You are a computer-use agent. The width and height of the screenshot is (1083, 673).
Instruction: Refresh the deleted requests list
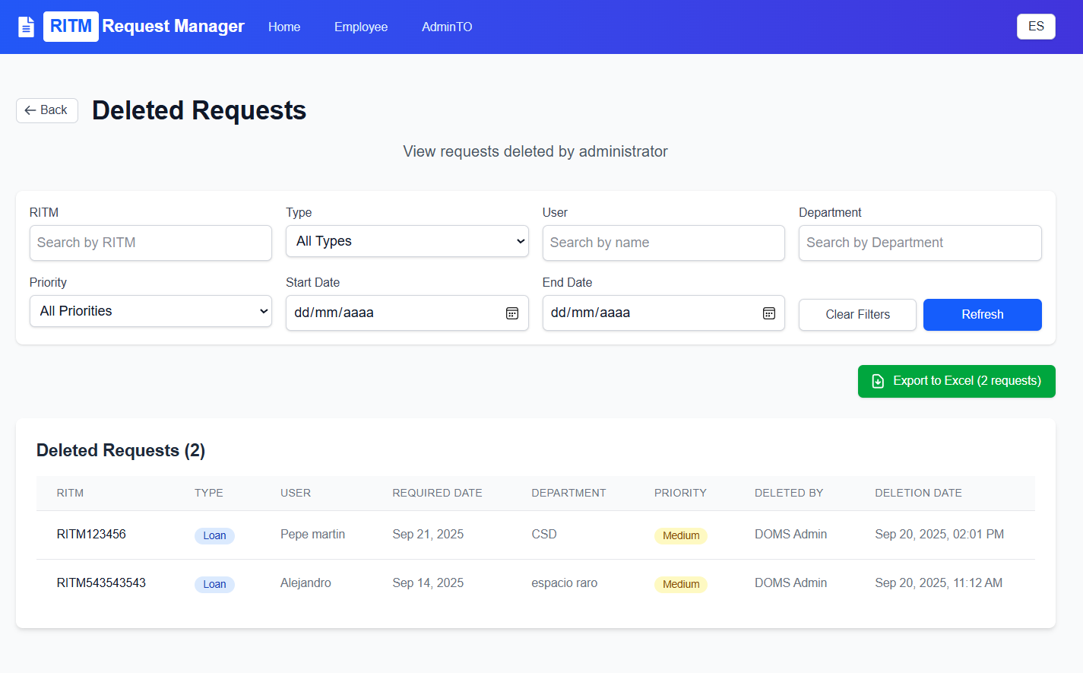click(x=983, y=315)
